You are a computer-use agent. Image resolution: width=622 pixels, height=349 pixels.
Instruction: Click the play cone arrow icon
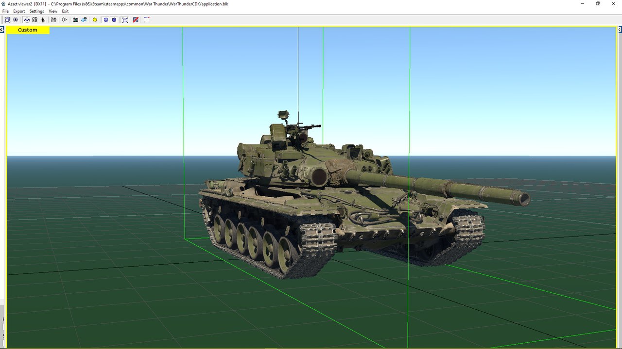click(64, 20)
